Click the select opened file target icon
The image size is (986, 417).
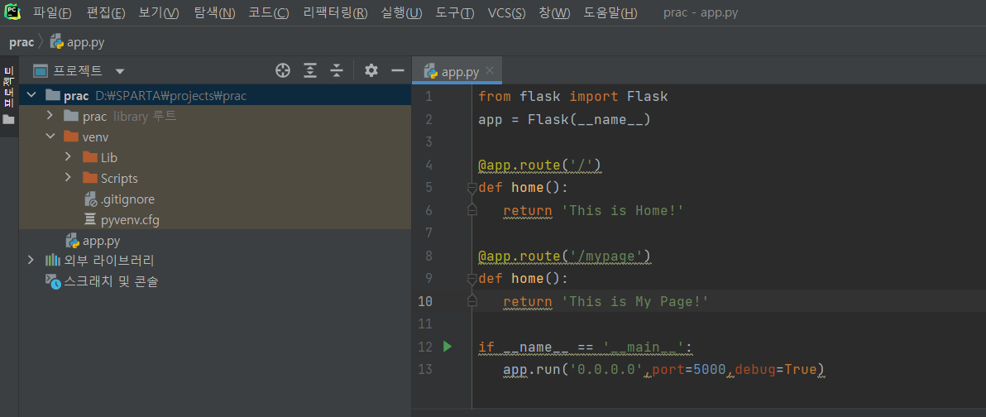[283, 70]
